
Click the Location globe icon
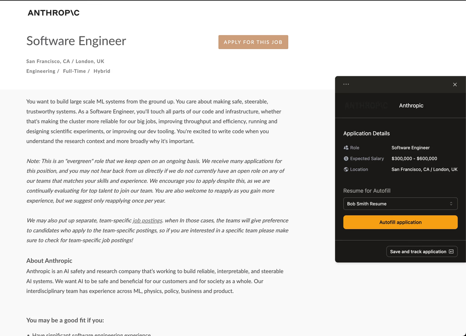coord(346,170)
